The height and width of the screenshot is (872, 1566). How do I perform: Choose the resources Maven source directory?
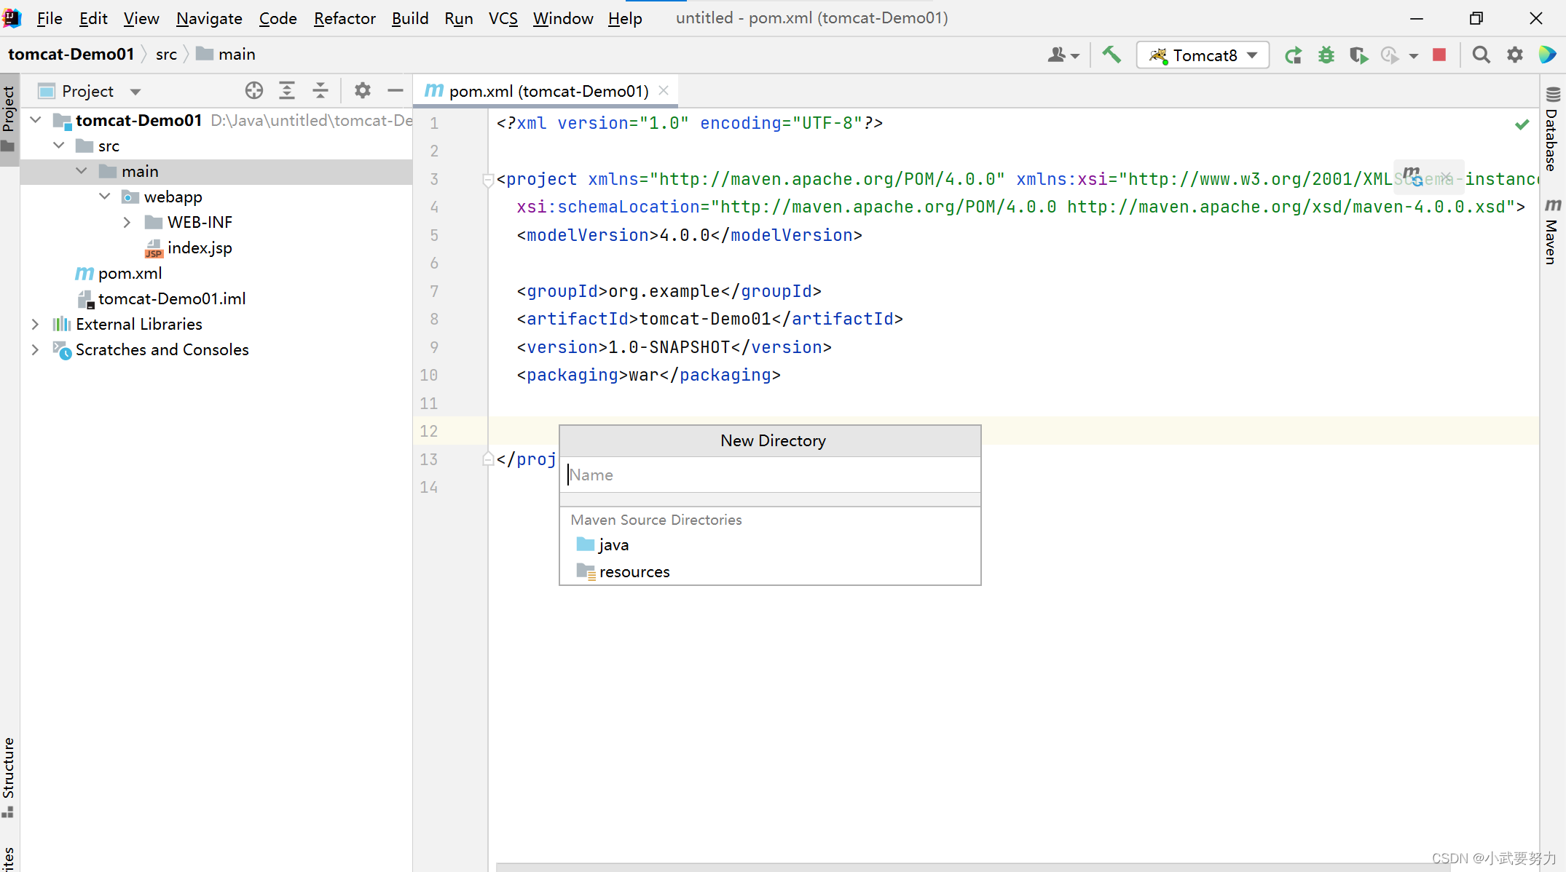(634, 572)
